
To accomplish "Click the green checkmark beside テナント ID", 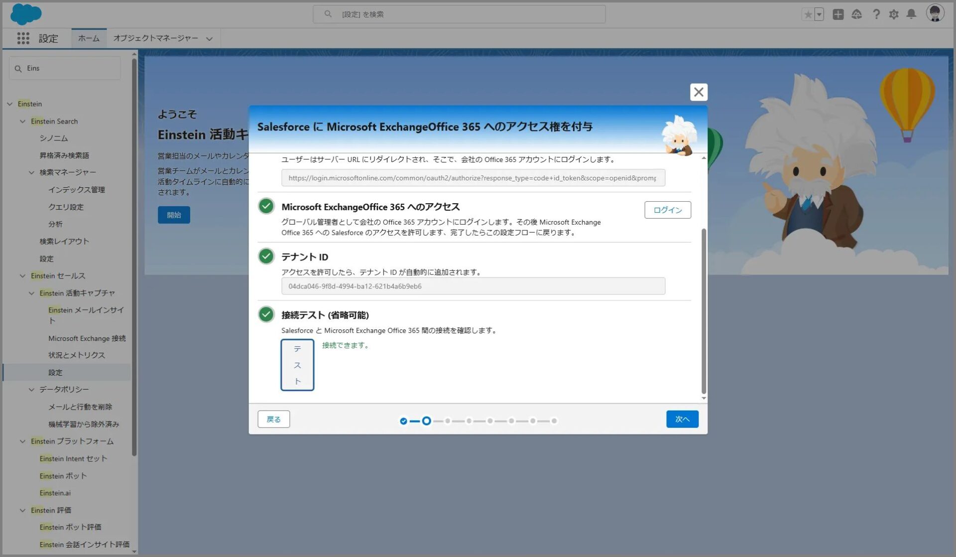I will (x=266, y=257).
